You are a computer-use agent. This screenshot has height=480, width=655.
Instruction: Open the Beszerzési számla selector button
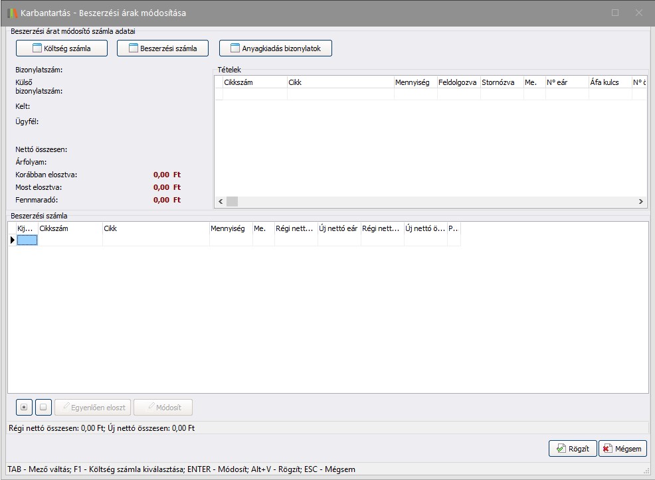click(162, 48)
